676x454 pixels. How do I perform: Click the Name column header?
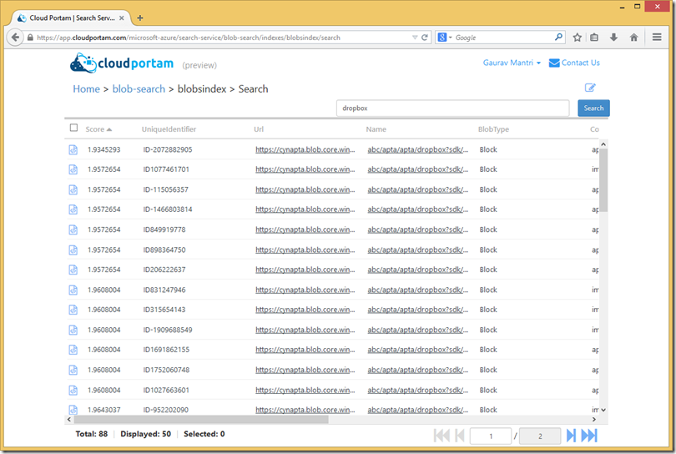coord(376,129)
